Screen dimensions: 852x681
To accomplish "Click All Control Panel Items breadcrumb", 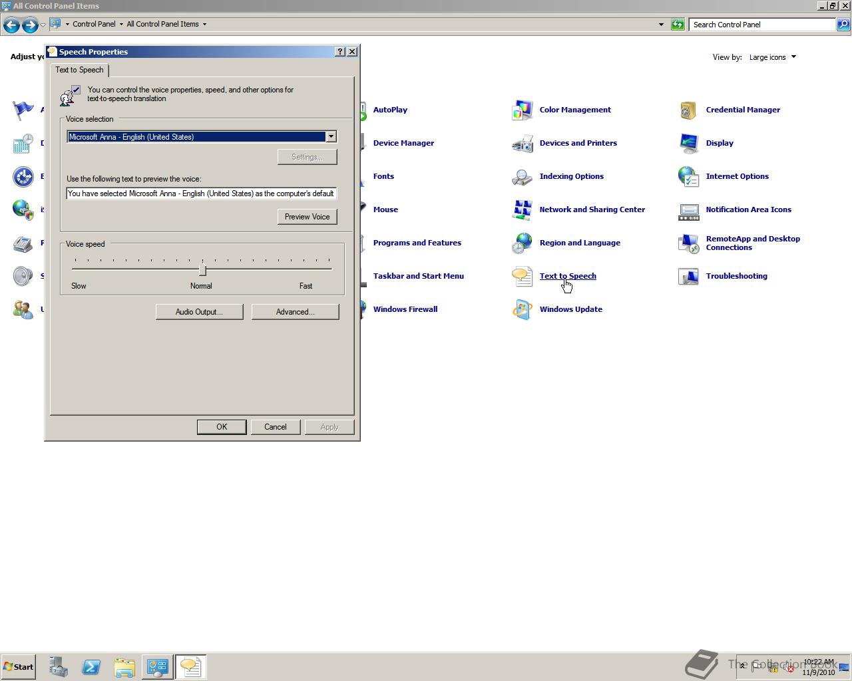I will (x=162, y=24).
